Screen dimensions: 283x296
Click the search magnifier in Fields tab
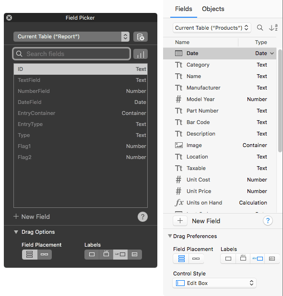260,28
